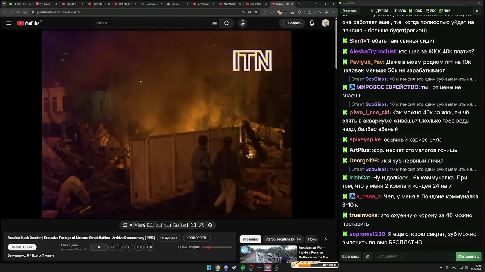Open Spotify from the taskbar
Screen dimensions: 485x272
click(243, 267)
